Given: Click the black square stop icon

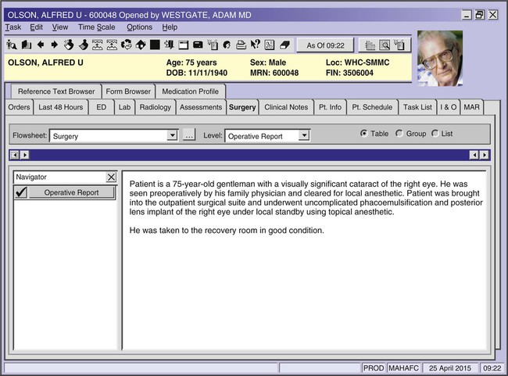Looking at the screenshot, I should [155, 45].
